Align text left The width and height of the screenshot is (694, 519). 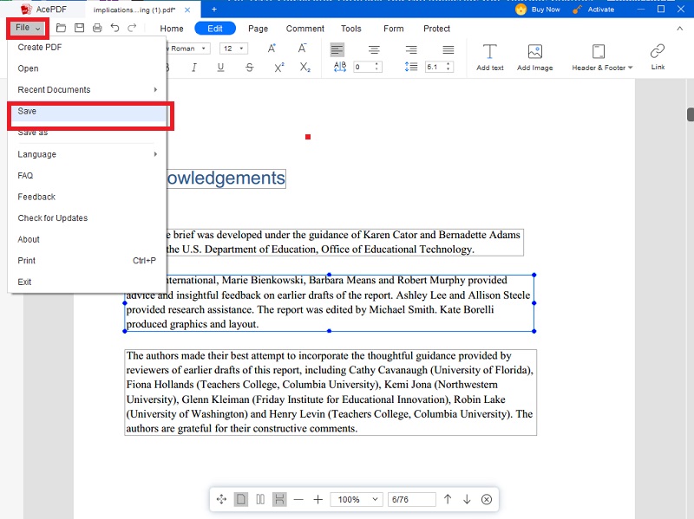[x=337, y=49]
